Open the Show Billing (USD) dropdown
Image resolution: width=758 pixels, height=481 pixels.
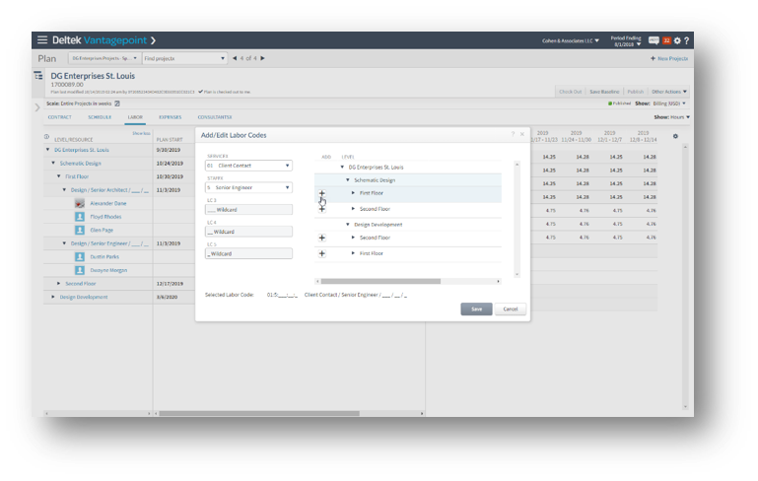[669, 103]
